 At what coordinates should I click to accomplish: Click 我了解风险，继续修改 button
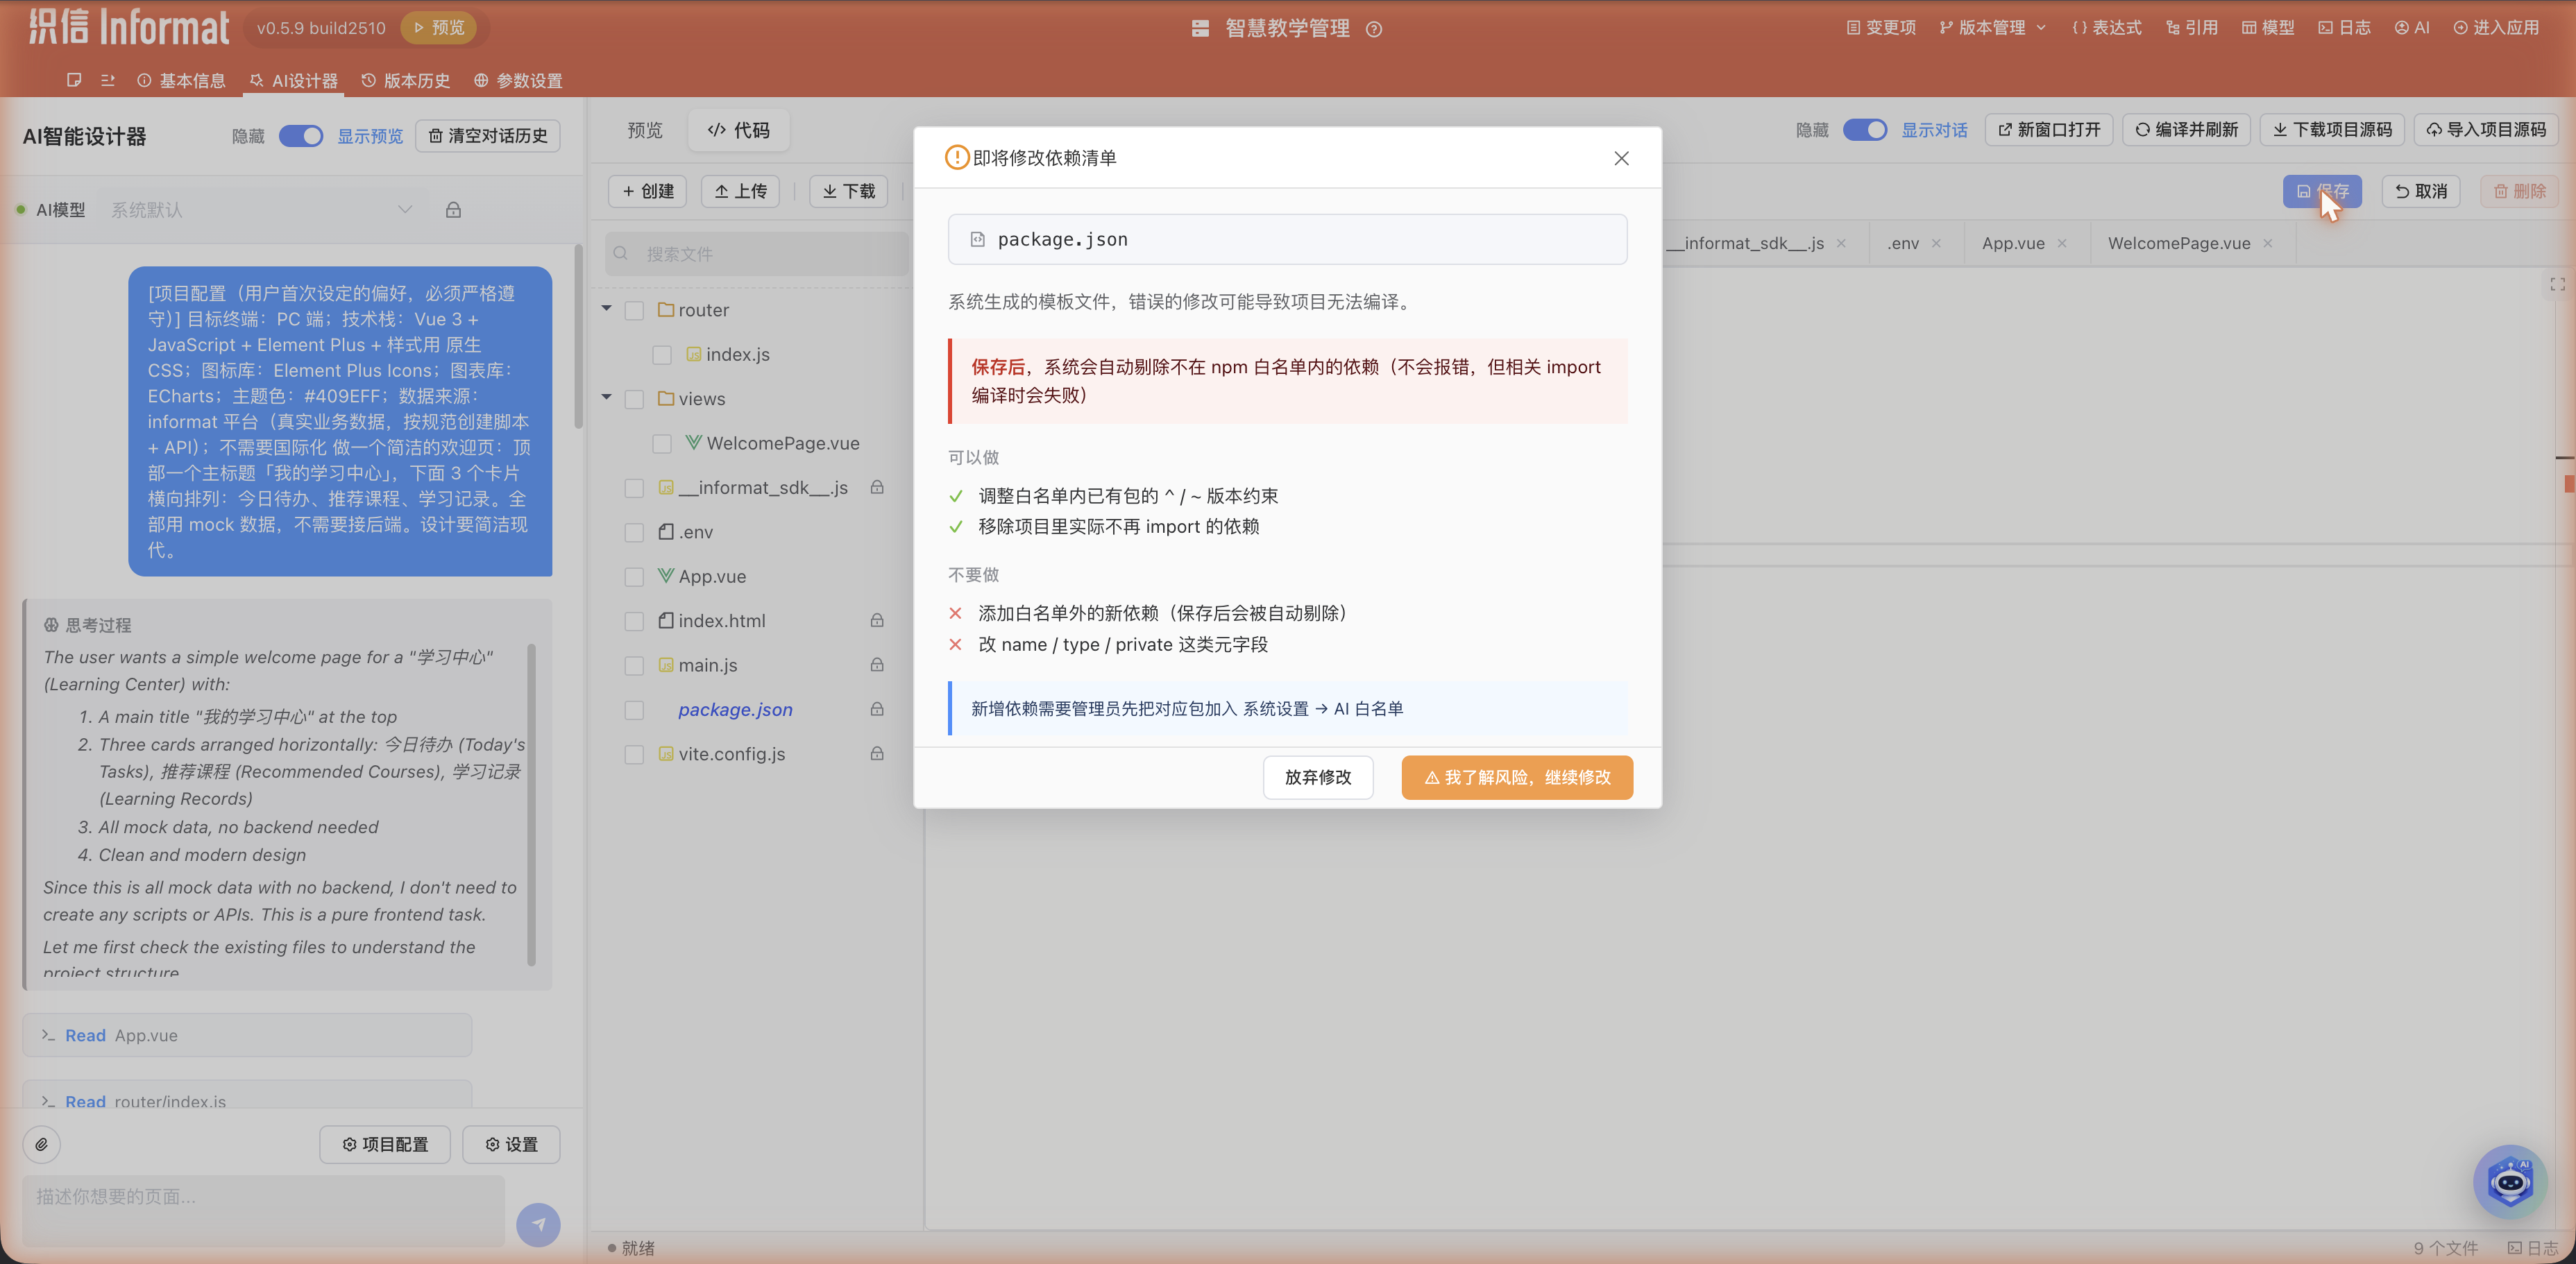pos(1517,777)
